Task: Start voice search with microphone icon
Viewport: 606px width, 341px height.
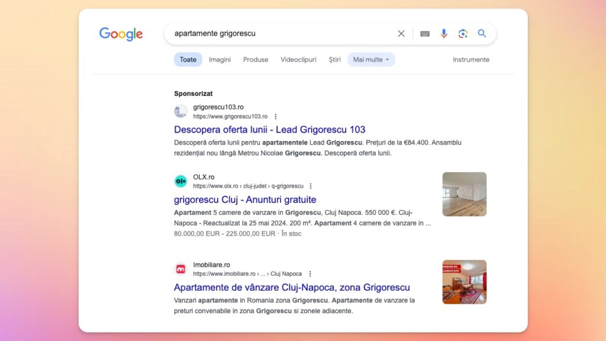Action: [444, 34]
